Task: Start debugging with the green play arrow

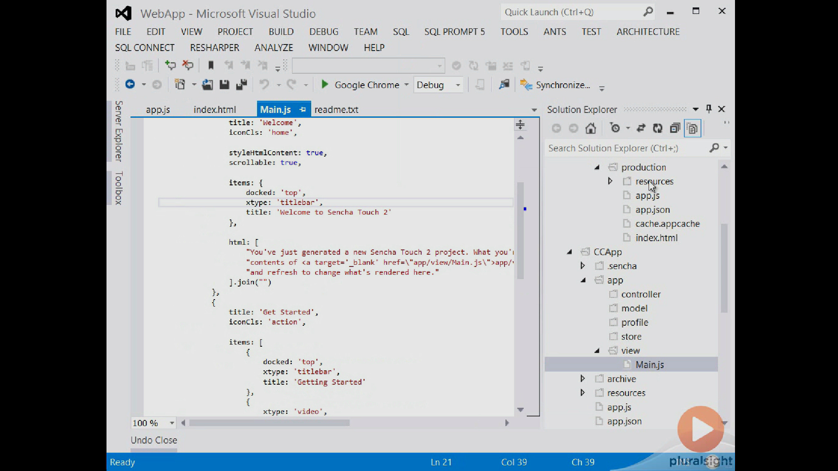Action: [x=324, y=85]
